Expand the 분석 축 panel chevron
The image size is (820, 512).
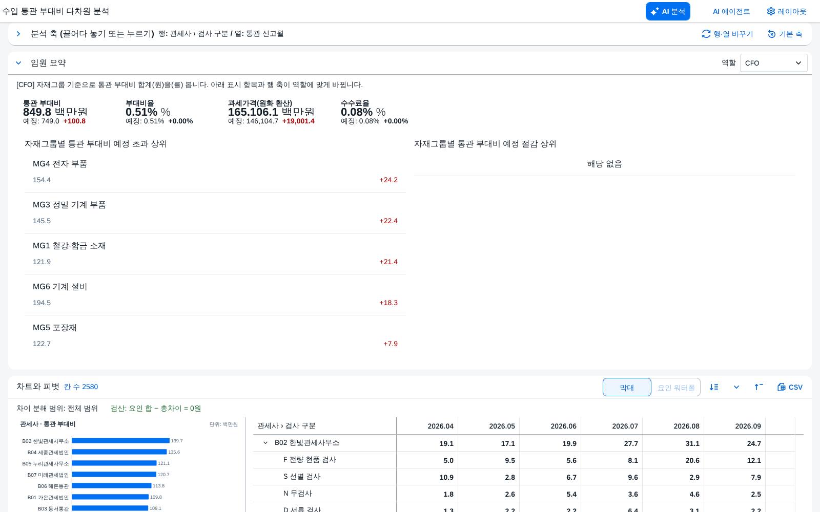click(18, 34)
